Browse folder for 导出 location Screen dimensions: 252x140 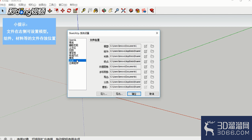click(x=152, y=77)
